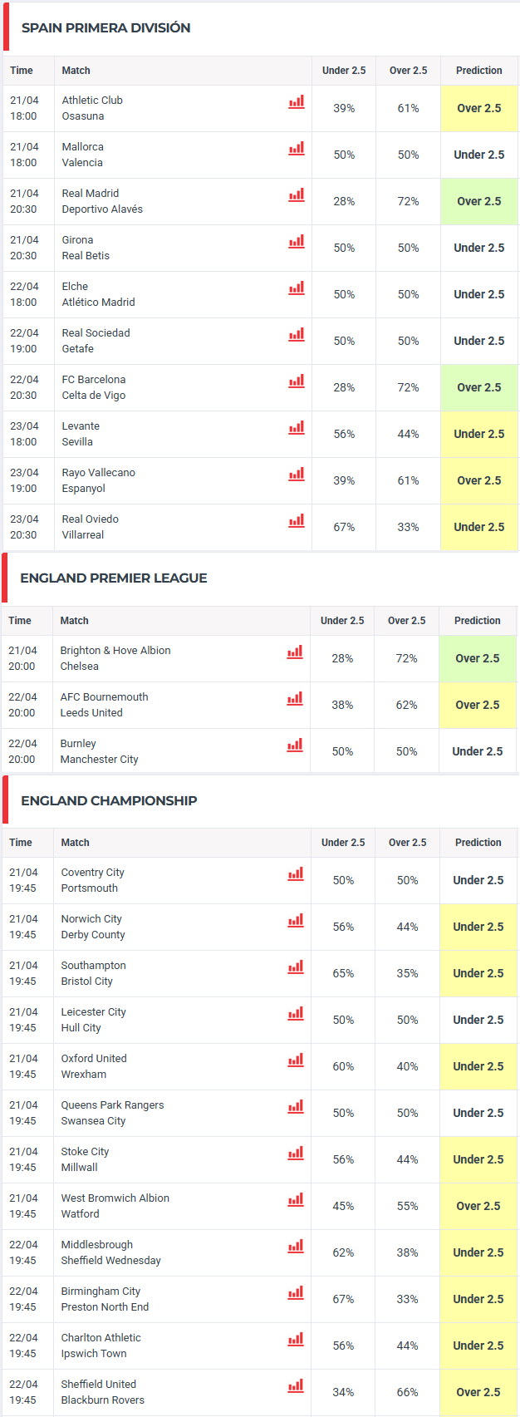Click stats icon for Burnley vs Manchester City
Image resolution: width=520 pixels, height=1417 pixels.
[294, 745]
